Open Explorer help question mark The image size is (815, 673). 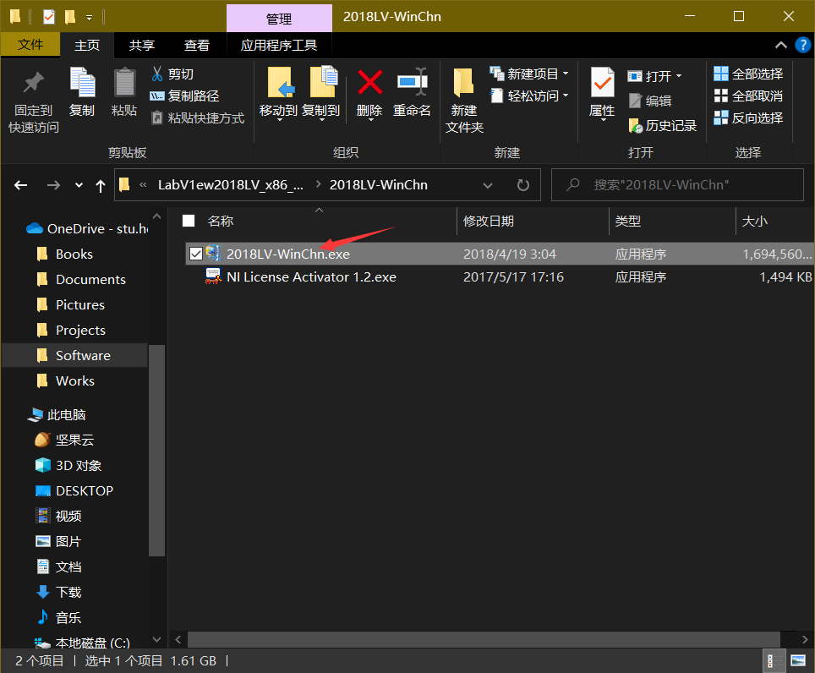click(x=802, y=45)
